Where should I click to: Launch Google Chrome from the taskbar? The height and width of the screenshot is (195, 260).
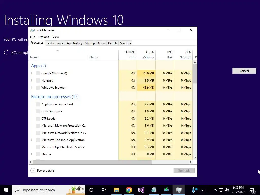pos(129,190)
